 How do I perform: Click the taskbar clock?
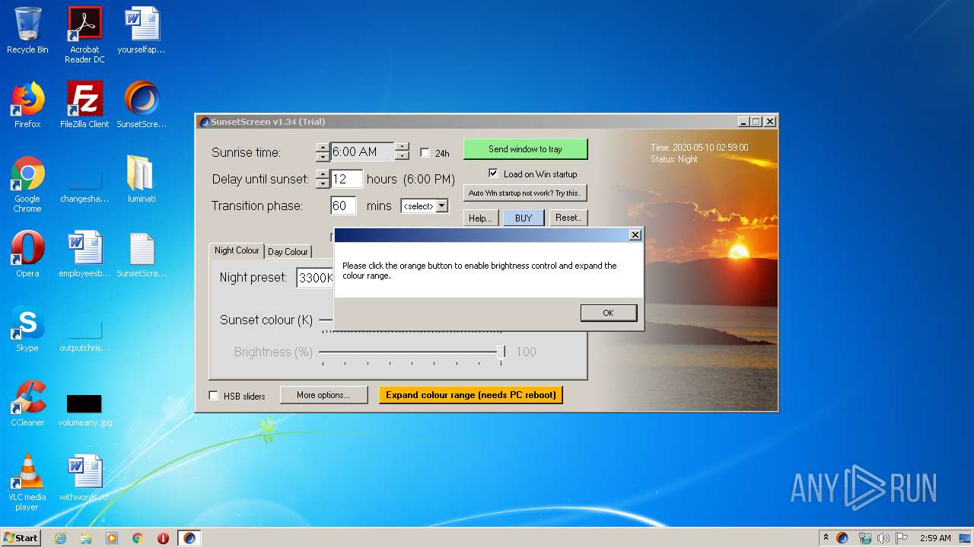[x=935, y=538]
